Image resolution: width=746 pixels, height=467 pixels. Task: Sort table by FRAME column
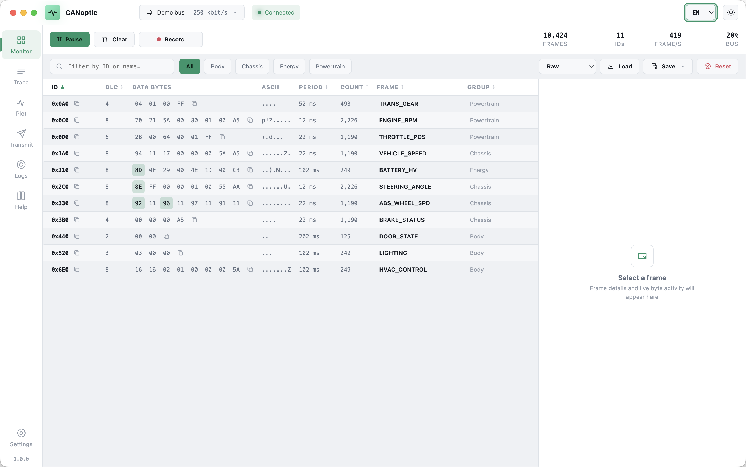click(390, 87)
